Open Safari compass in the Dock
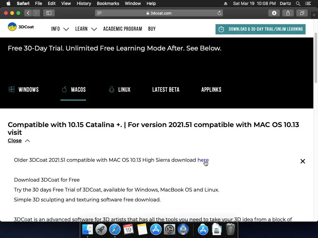The height and width of the screenshot is (238, 318). pyautogui.click(x=115, y=230)
